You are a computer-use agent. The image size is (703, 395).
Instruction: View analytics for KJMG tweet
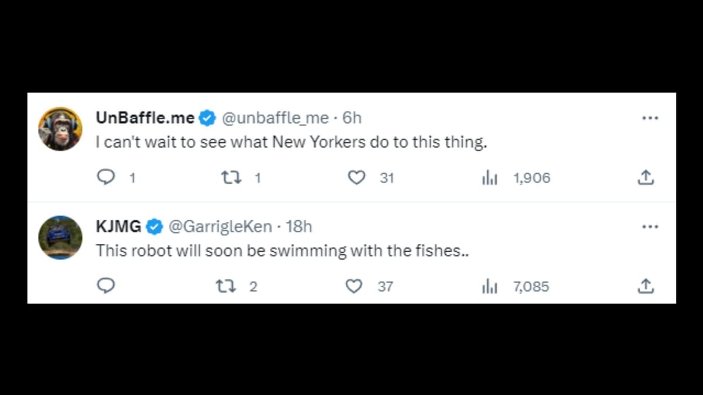(489, 287)
